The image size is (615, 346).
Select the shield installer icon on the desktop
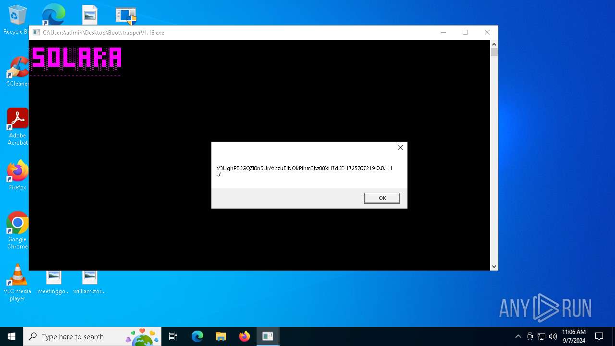pos(126,15)
